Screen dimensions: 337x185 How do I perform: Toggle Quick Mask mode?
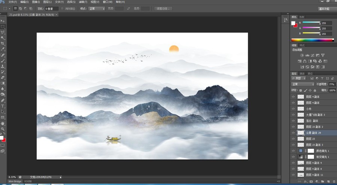pos(3,145)
